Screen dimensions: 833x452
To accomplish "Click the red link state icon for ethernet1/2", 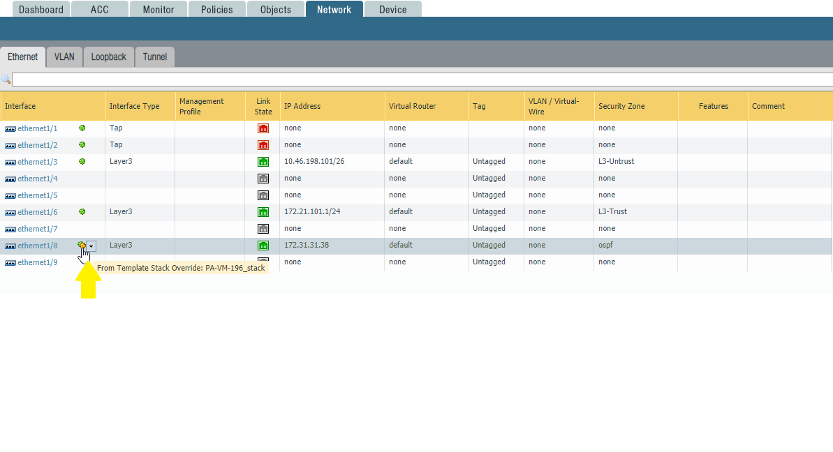I will point(263,145).
